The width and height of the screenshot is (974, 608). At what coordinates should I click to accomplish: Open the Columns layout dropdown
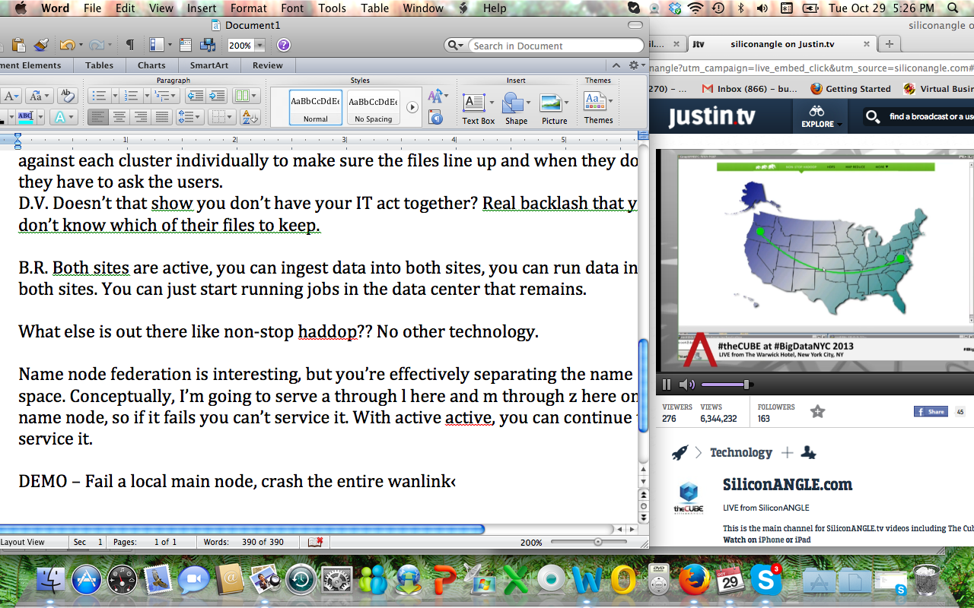click(246, 96)
